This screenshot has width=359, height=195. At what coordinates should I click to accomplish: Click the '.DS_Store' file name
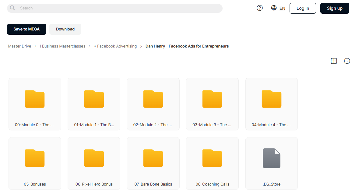point(272,184)
